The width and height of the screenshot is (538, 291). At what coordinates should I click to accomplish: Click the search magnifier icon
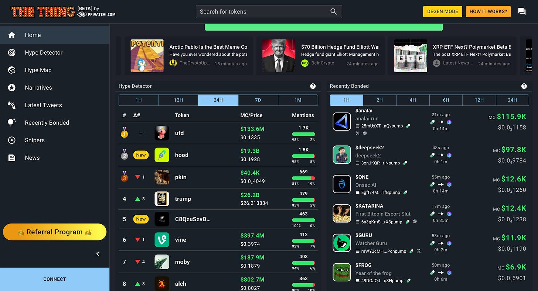click(333, 11)
